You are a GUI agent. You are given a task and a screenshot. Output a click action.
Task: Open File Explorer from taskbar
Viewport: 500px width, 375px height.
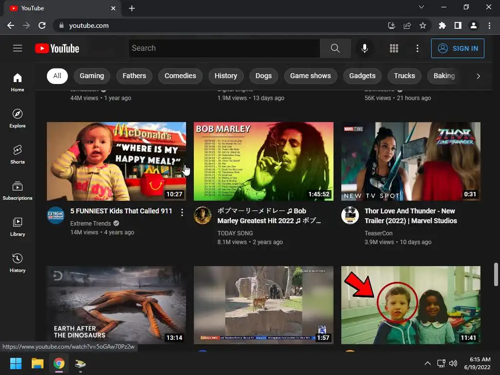(37, 363)
